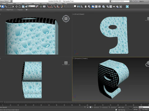Open the Named Selection Sets dropdown
The image size is (149, 111).
70,6
